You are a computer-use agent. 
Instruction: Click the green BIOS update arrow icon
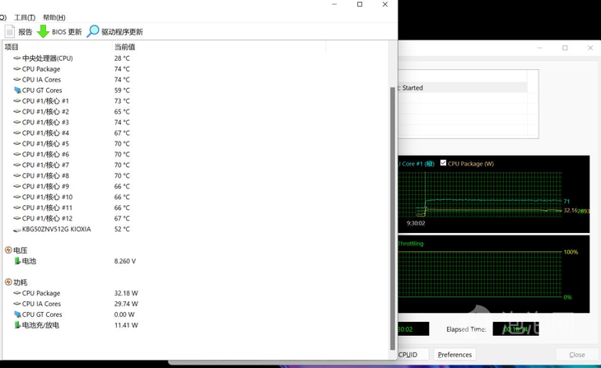[x=43, y=31]
